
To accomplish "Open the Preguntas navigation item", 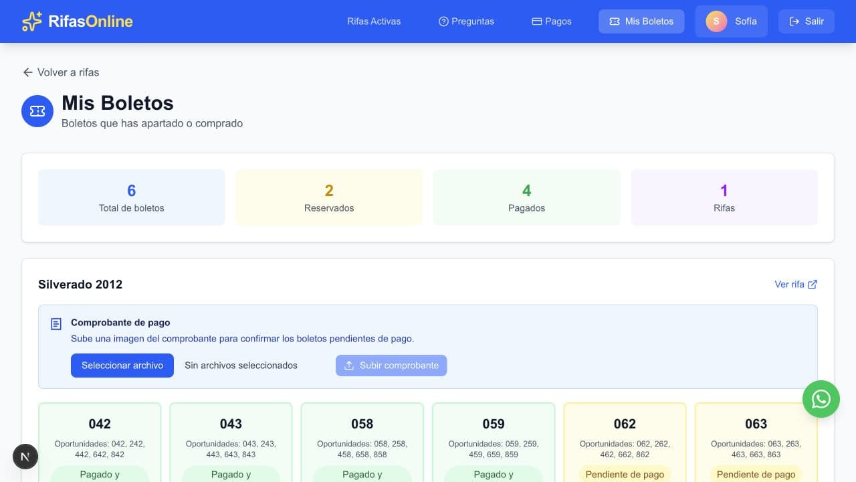I will [x=466, y=21].
